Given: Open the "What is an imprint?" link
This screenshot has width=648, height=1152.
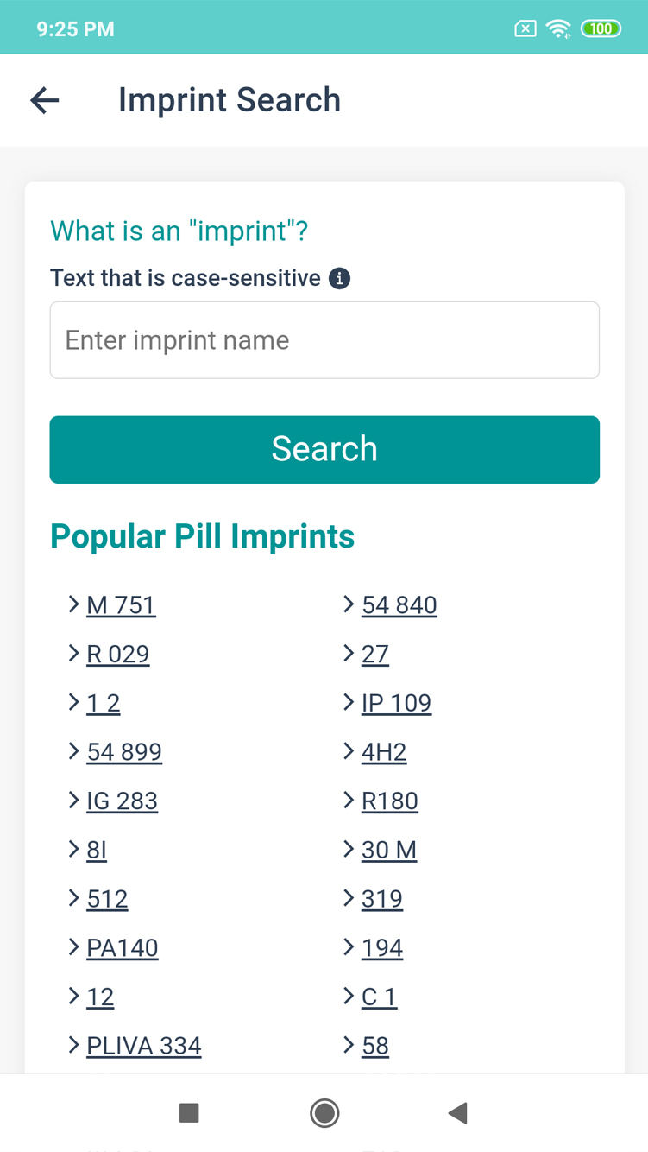Looking at the screenshot, I should coord(179,231).
